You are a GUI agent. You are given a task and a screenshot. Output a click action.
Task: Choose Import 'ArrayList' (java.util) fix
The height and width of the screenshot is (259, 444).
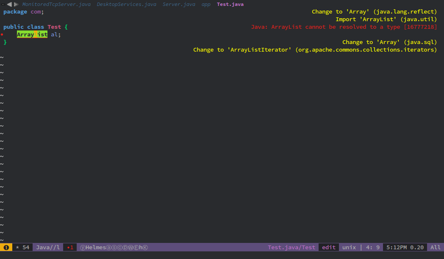tap(386, 19)
